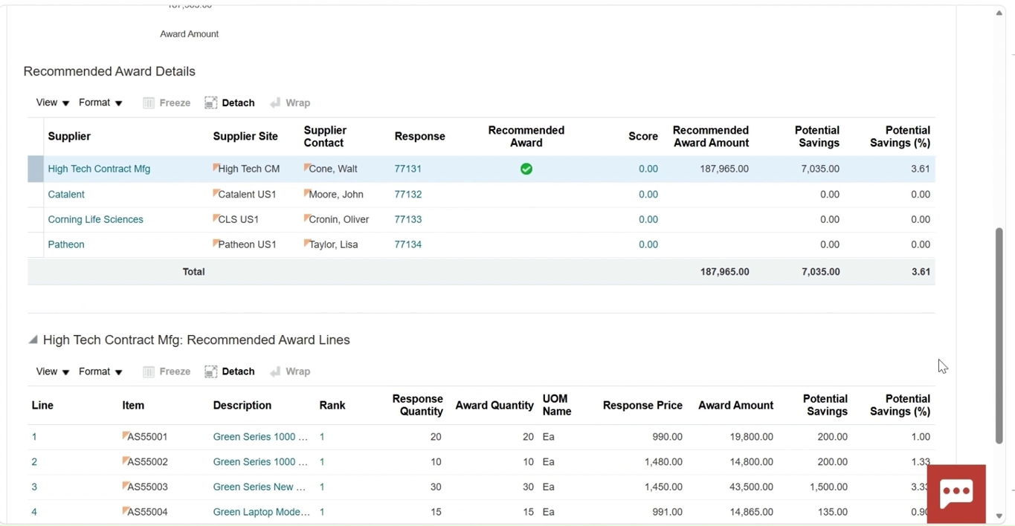The width and height of the screenshot is (1015, 526).
Task: Open response number 77132 link
Action: 408,194
